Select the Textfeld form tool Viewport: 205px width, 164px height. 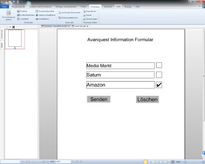22,11
